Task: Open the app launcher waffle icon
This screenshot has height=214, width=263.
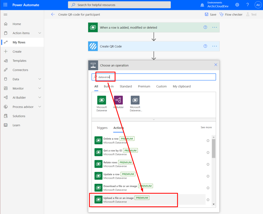Action: pos(5,5)
